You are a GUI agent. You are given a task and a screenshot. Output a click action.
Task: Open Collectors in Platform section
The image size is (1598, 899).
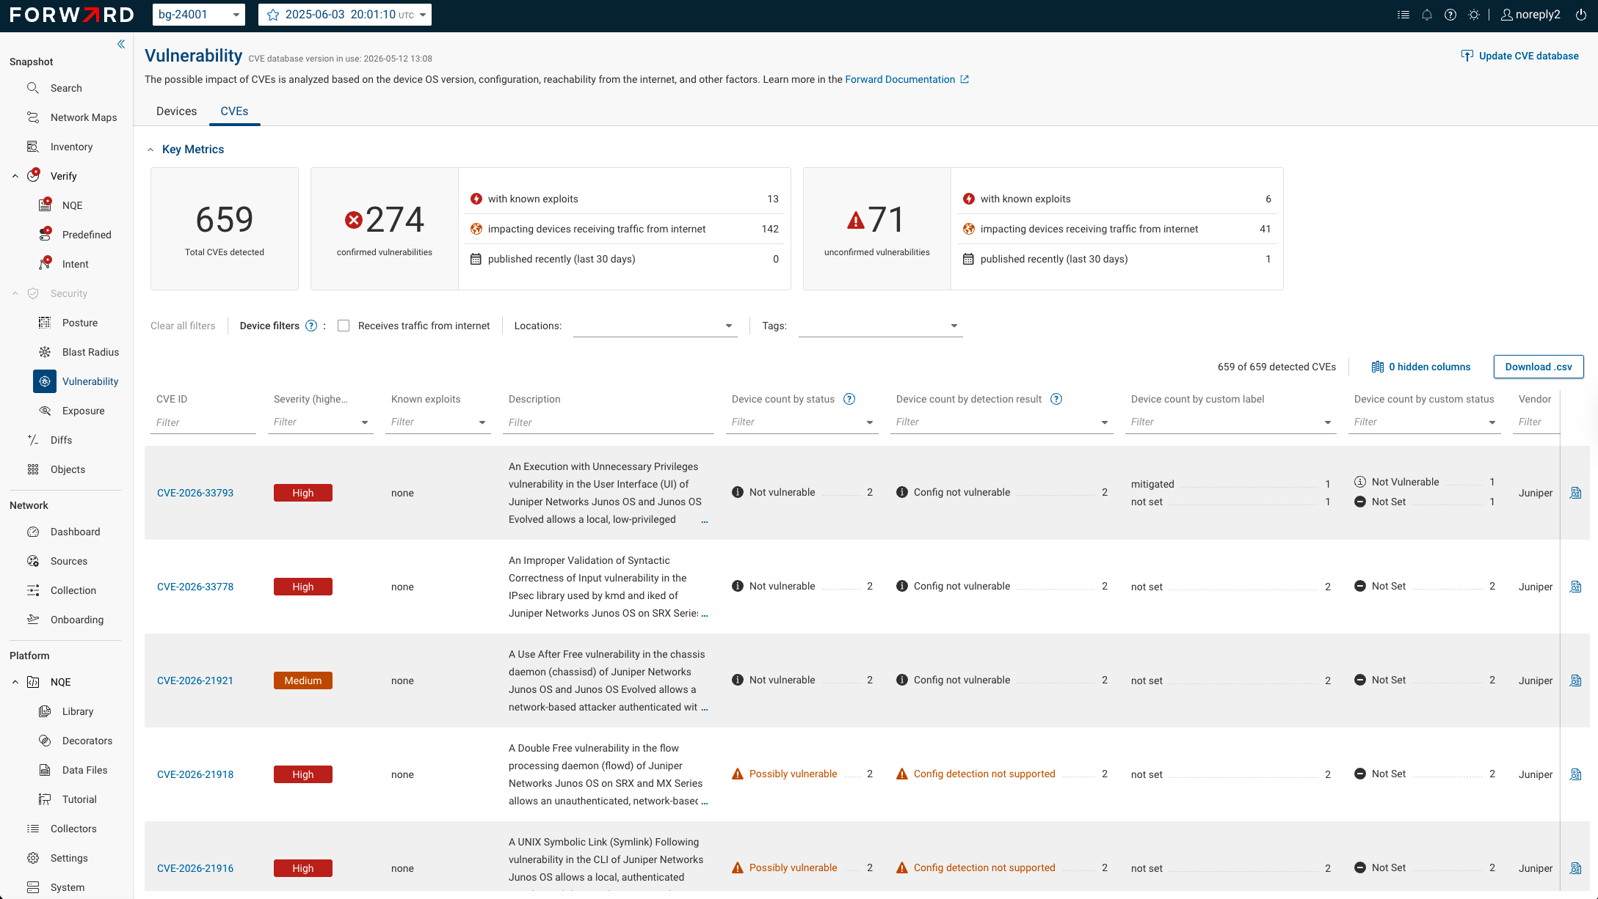pyautogui.click(x=73, y=829)
